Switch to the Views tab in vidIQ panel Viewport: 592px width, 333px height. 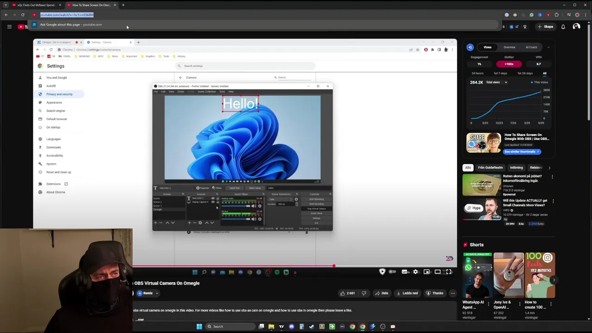(x=487, y=47)
